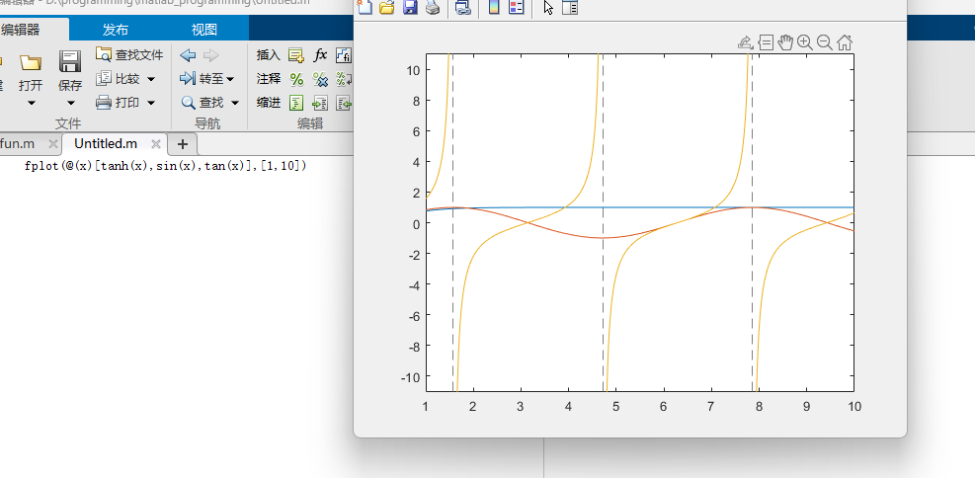Click the 保存 floppy disk icon
Screen dimensions: 975x478
70,61
